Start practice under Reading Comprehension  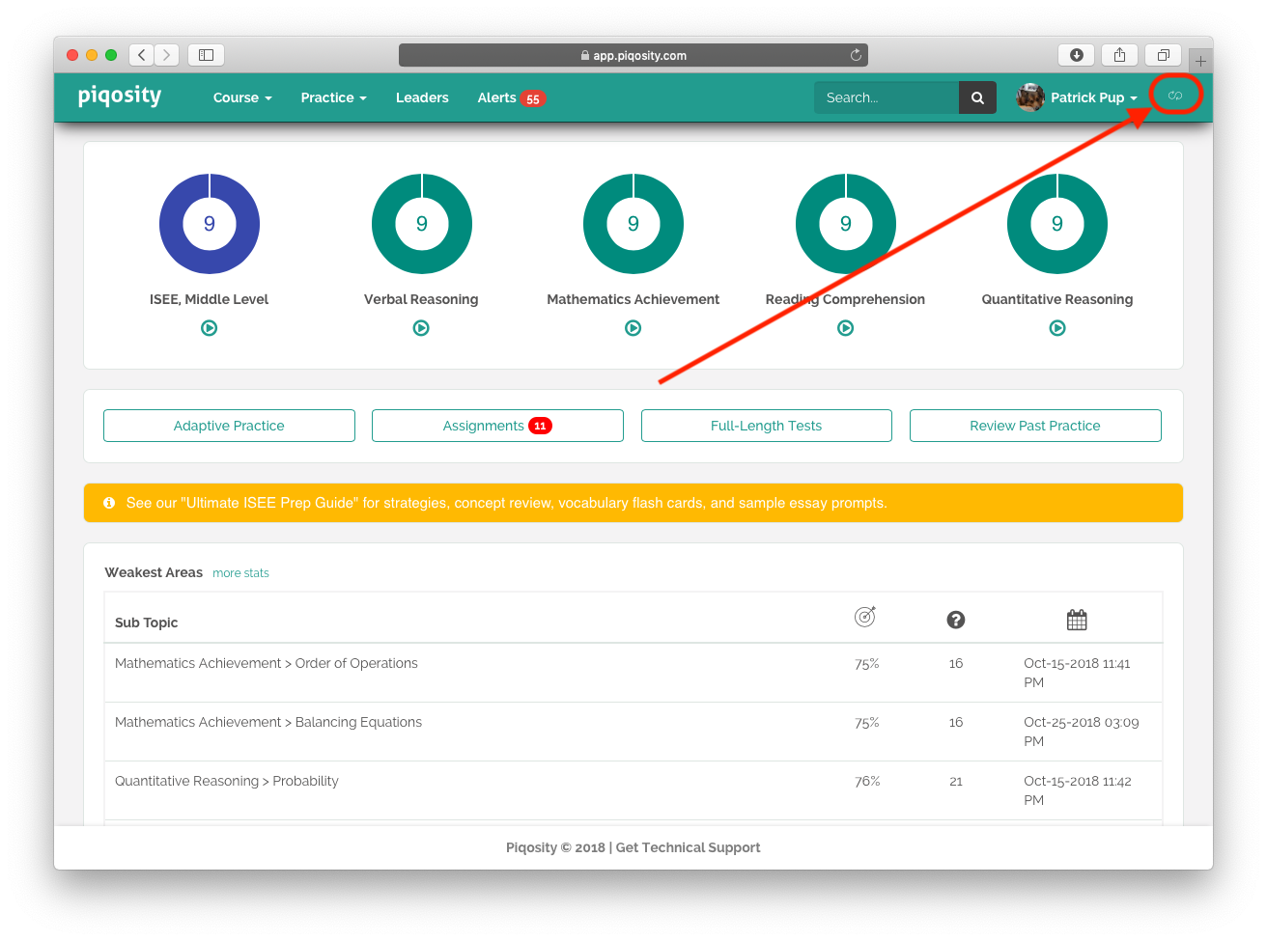tap(846, 328)
